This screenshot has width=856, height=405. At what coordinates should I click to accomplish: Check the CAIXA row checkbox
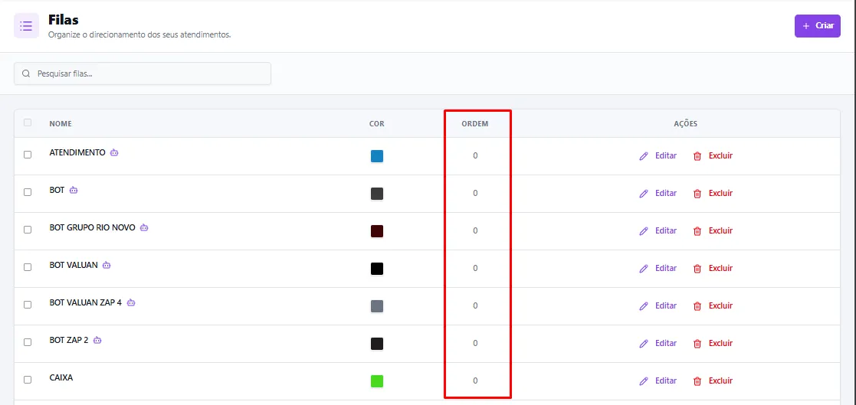point(28,380)
